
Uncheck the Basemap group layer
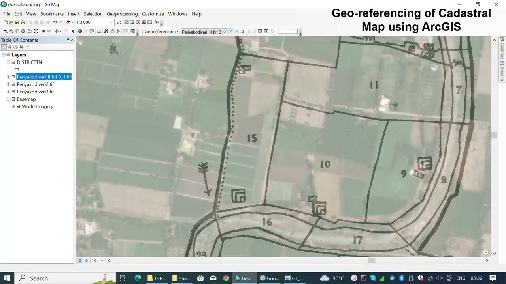(13, 99)
